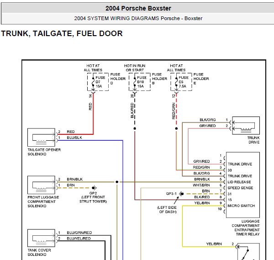Click the Trunk Drive coil symbol
This screenshot has height=260, width=274.
click(x=246, y=126)
